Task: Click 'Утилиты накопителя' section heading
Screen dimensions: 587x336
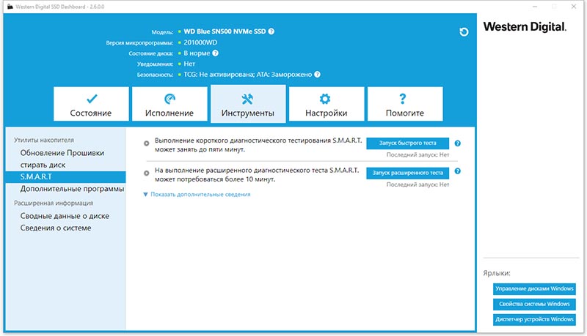Action: 44,141
